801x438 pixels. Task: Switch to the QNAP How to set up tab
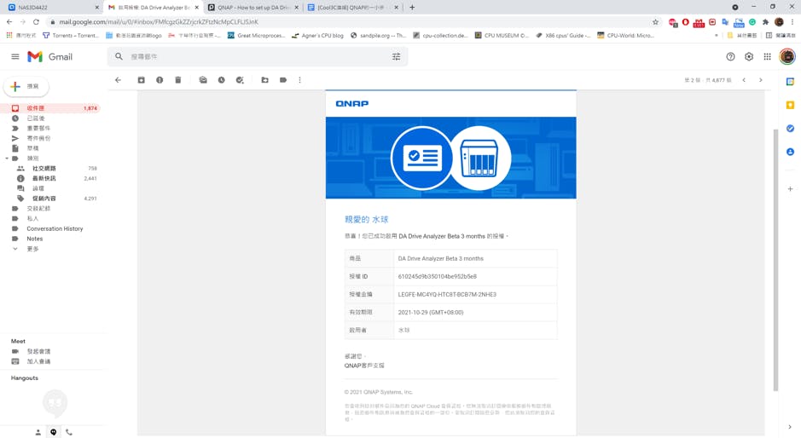point(252,8)
